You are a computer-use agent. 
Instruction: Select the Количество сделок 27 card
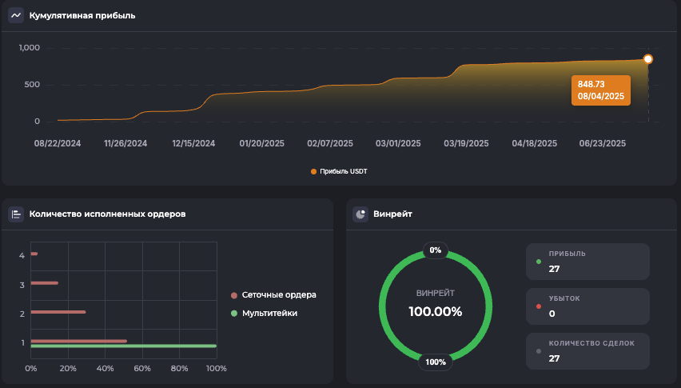click(x=587, y=351)
